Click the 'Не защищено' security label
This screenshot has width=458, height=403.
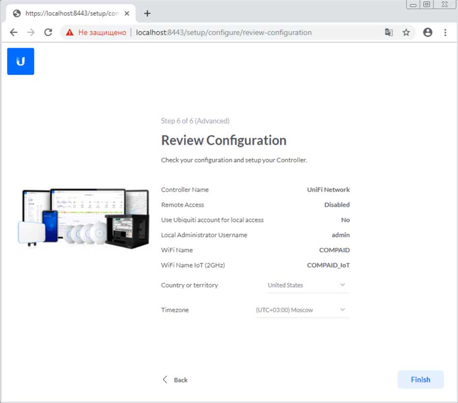[102, 33]
